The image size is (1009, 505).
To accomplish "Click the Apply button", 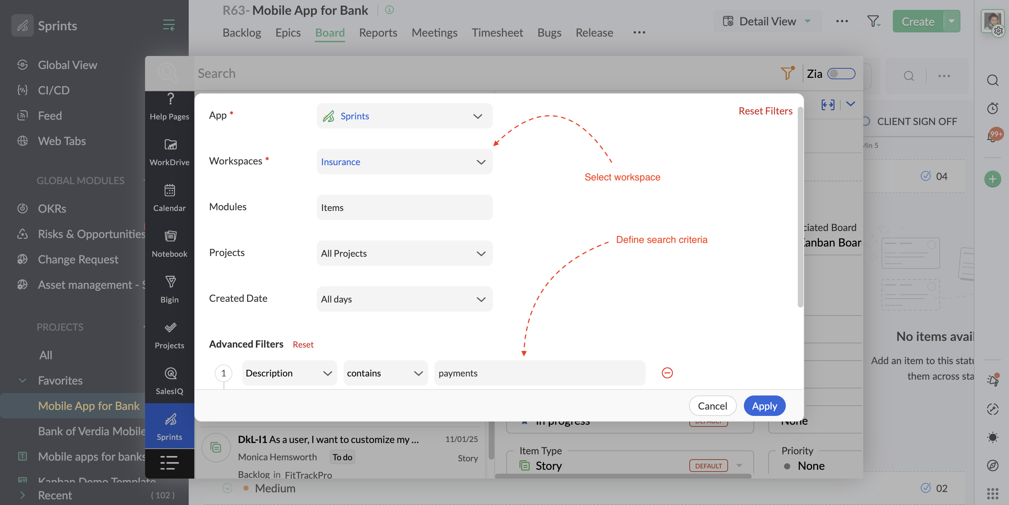I will coord(764,406).
